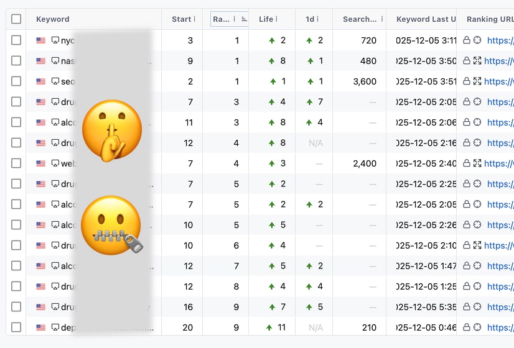514x348 pixels.
Task: Click the desktop device icon in the 210 row
Action: point(55,327)
